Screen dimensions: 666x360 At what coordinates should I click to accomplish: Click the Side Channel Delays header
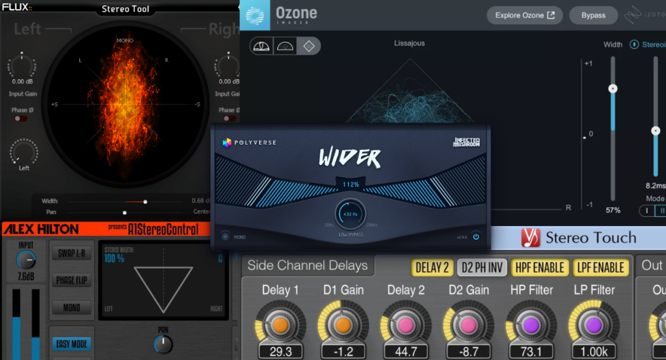[x=308, y=265]
